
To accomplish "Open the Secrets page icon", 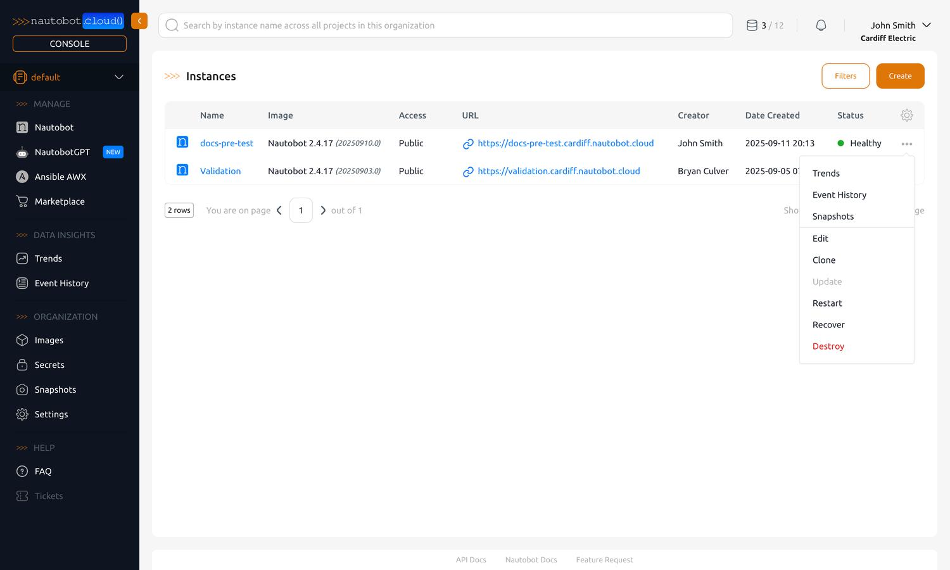I will pyautogui.click(x=22, y=365).
